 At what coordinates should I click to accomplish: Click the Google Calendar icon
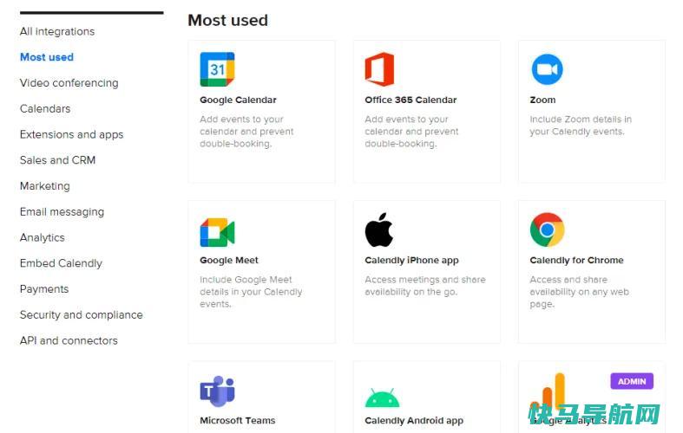tap(217, 69)
